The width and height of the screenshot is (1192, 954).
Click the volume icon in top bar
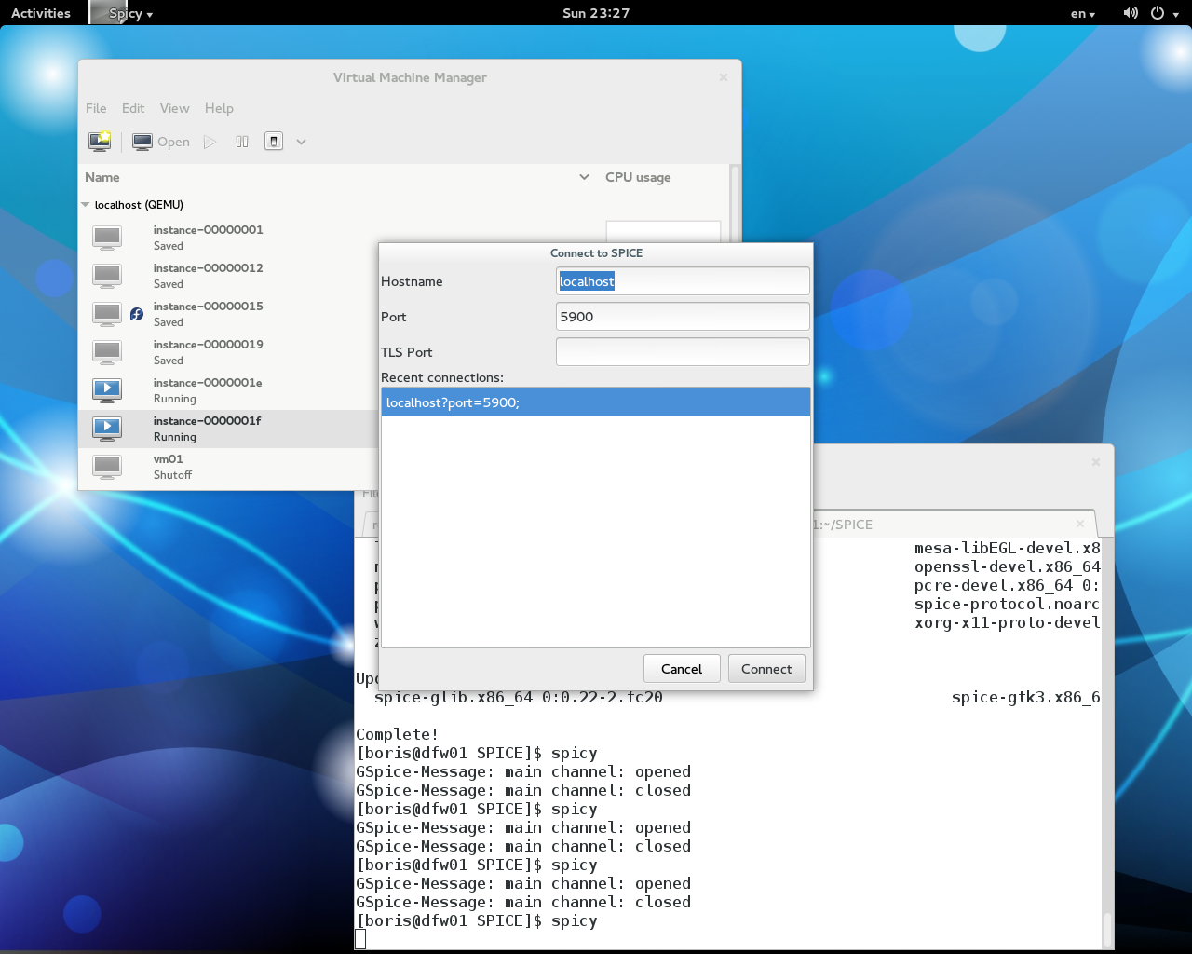[1130, 12]
